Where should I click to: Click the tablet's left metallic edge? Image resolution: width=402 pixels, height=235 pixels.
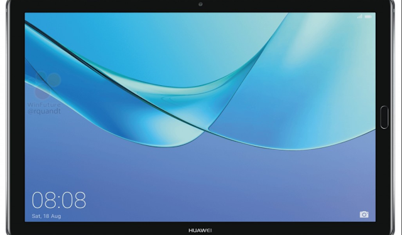click(8, 118)
